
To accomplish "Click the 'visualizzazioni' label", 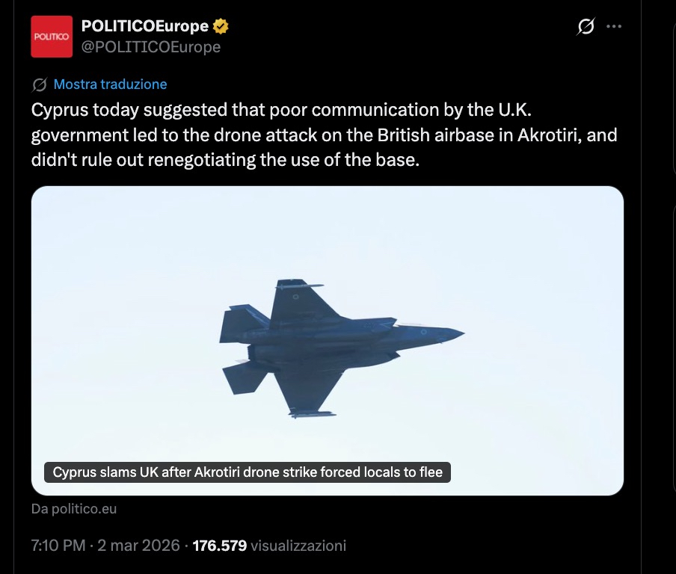I will [298, 546].
